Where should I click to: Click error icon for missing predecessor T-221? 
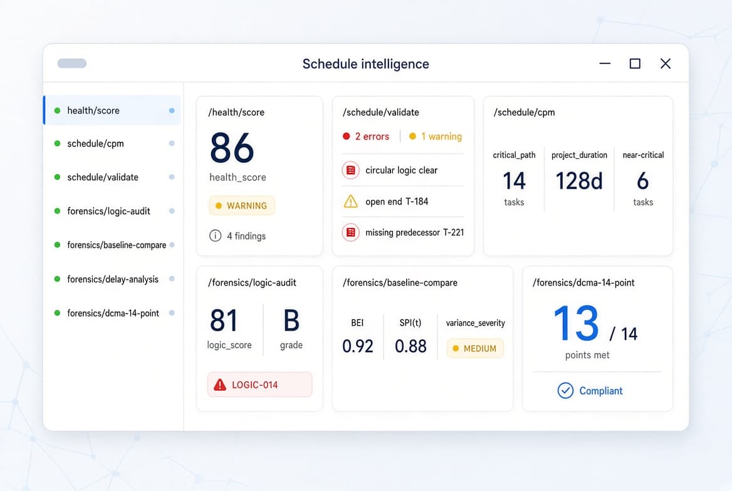[x=350, y=232]
